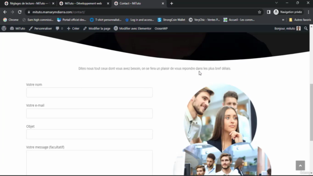Click the scroll-to-top arrow button

click(300, 165)
